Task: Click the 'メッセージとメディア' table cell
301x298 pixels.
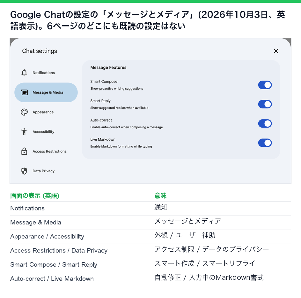Action: point(188,221)
